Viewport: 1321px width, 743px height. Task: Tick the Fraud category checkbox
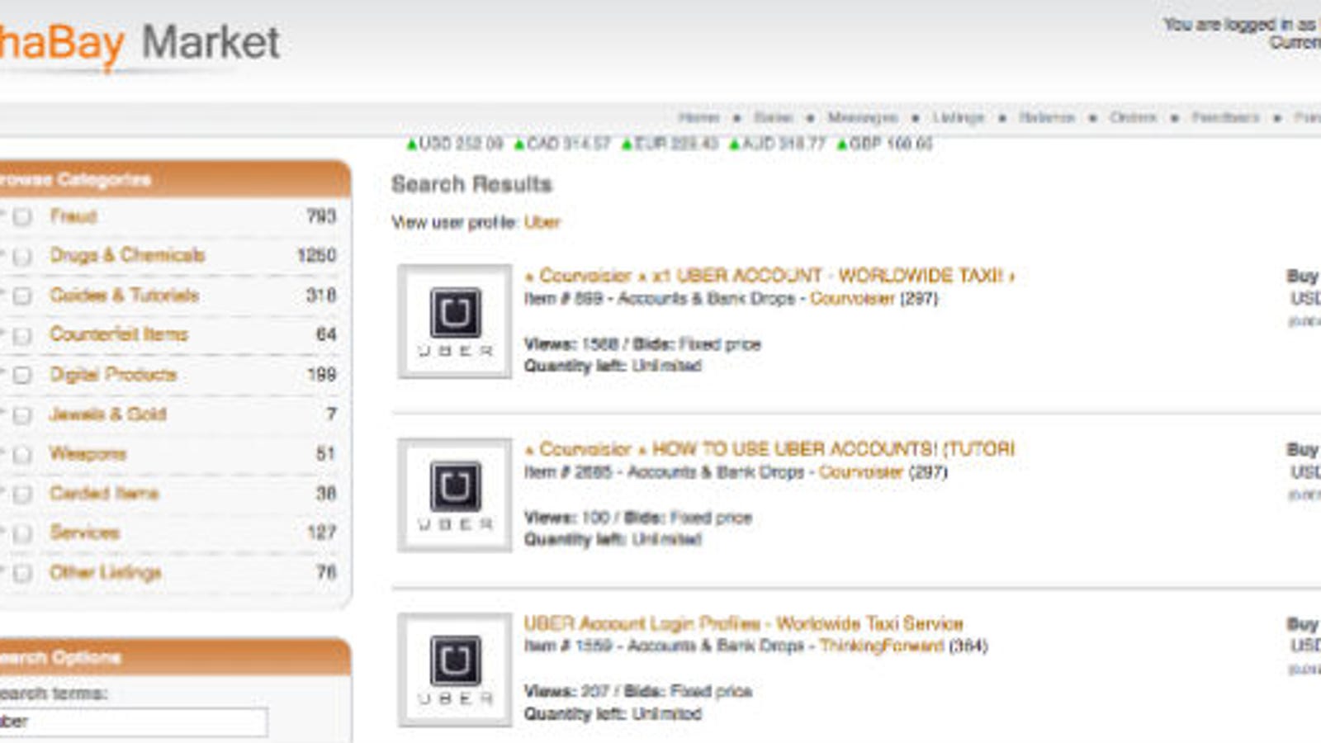click(22, 216)
